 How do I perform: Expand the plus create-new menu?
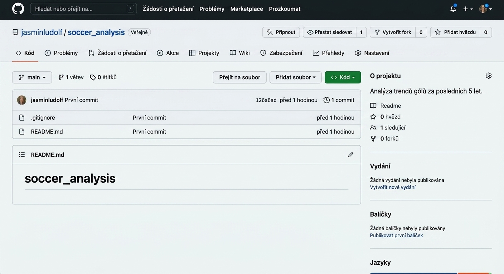pos(468,9)
